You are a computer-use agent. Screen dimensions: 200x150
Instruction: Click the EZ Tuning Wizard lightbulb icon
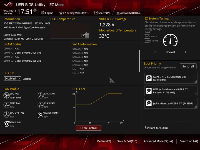[61, 13]
